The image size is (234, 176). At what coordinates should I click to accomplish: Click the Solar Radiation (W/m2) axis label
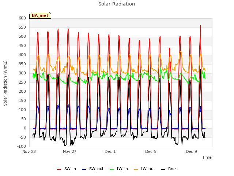pyautogui.click(x=5, y=83)
